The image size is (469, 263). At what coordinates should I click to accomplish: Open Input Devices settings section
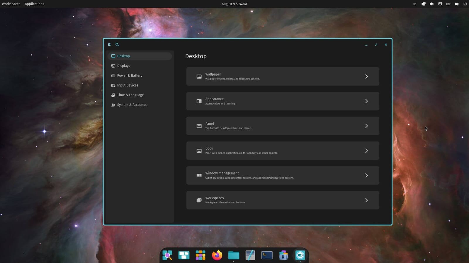coord(128,85)
